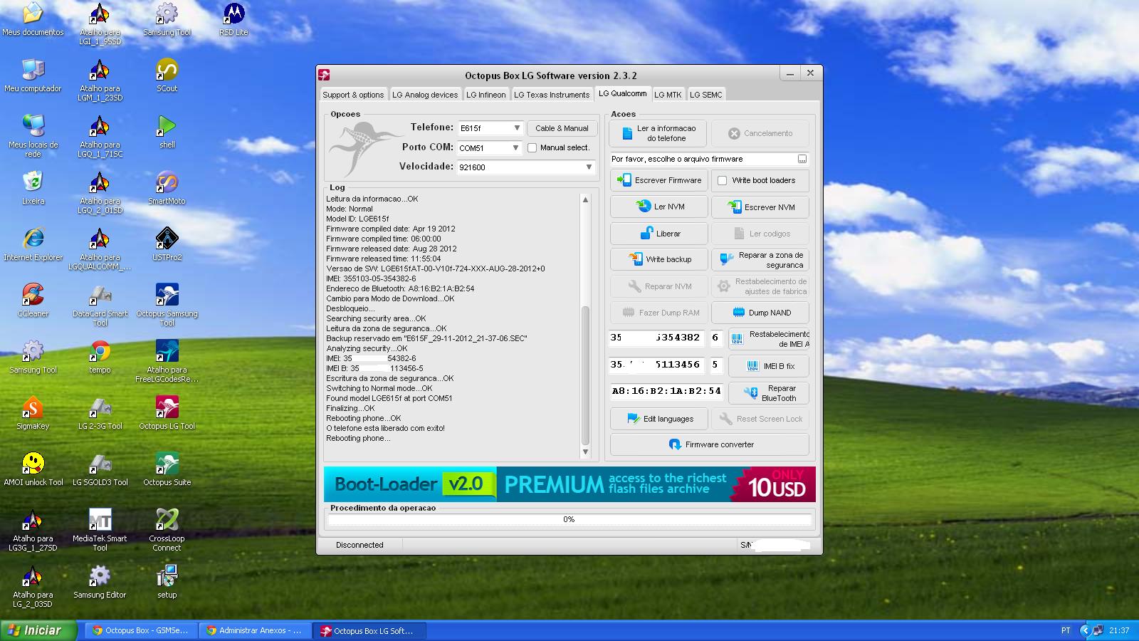Open Octopus Samsung Tool shortcut

click(167, 304)
